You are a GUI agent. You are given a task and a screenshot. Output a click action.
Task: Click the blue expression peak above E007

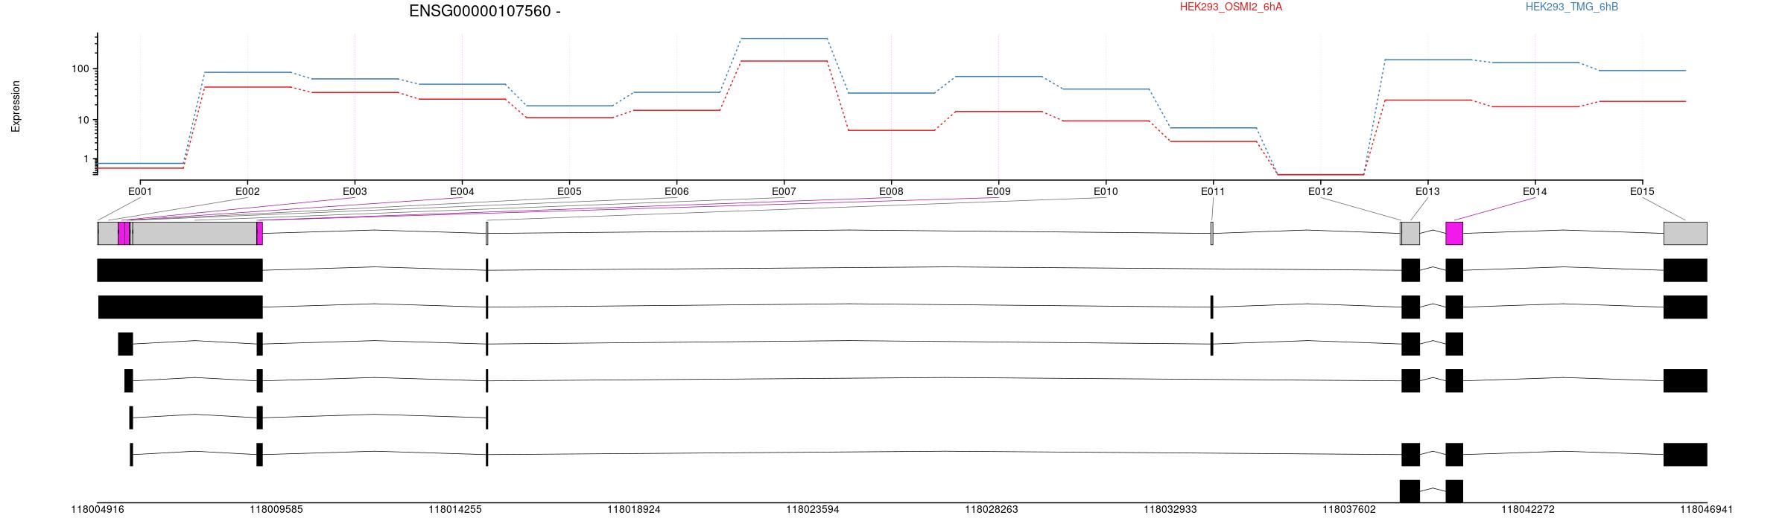tap(784, 38)
